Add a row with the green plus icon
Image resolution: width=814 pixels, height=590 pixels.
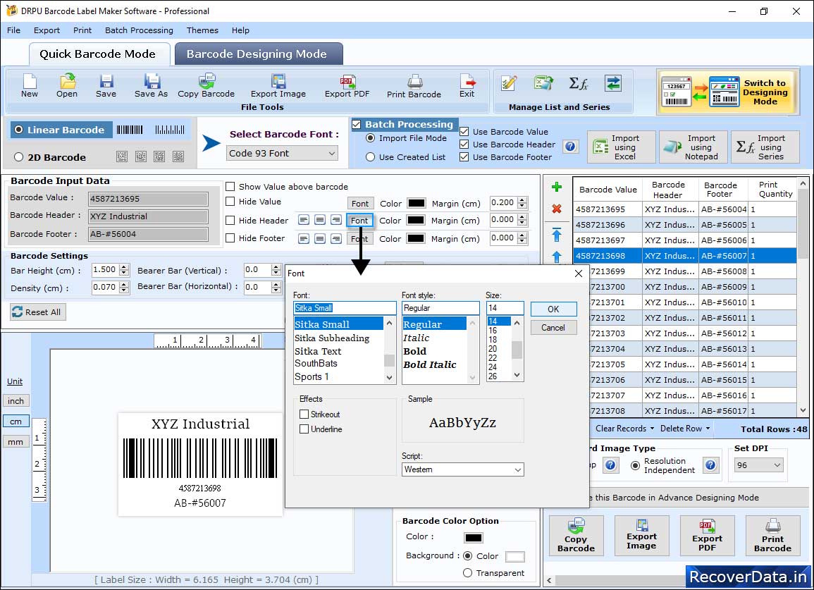pyautogui.click(x=557, y=187)
